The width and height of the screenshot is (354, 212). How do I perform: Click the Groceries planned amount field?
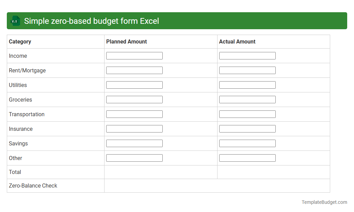coord(134,99)
